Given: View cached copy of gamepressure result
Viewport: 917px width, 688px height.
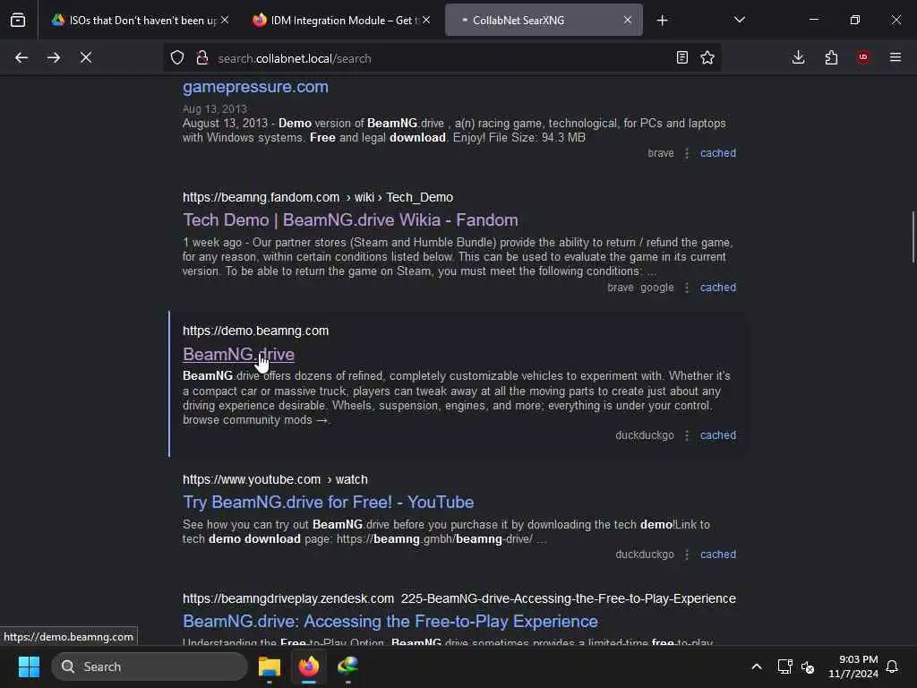Looking at the screenshot, I should click(718, 153).
